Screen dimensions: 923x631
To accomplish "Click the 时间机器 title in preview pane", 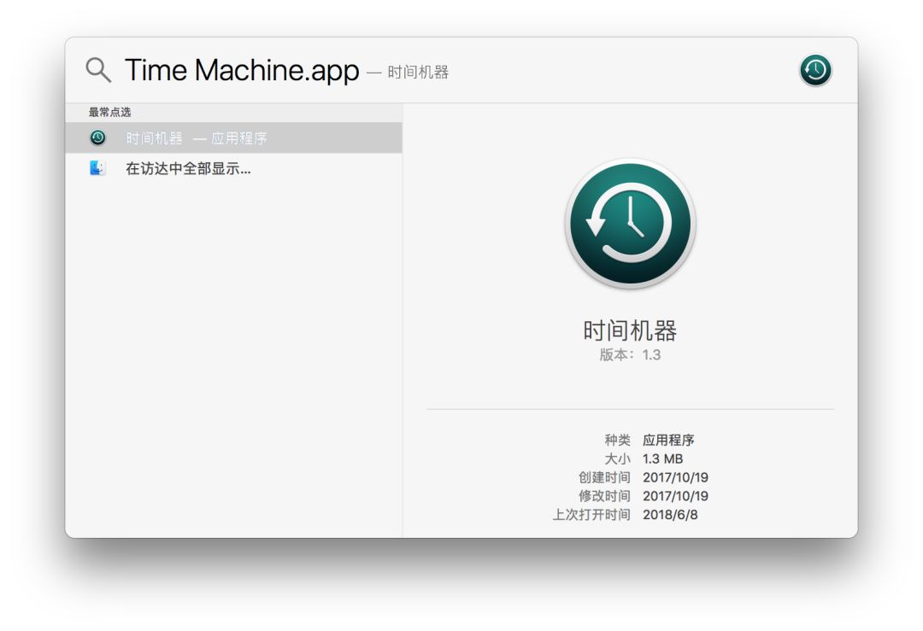I will (x=630, y=331).
